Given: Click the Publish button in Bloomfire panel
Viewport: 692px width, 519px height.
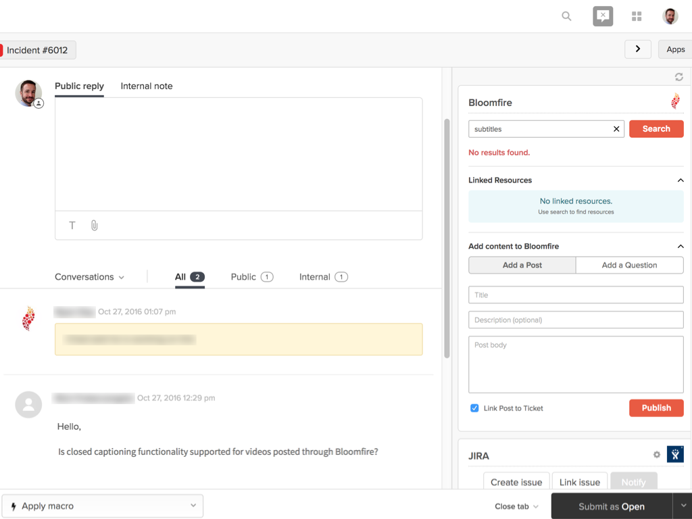Looking at the screenshot, I should (x=656, y=407).
